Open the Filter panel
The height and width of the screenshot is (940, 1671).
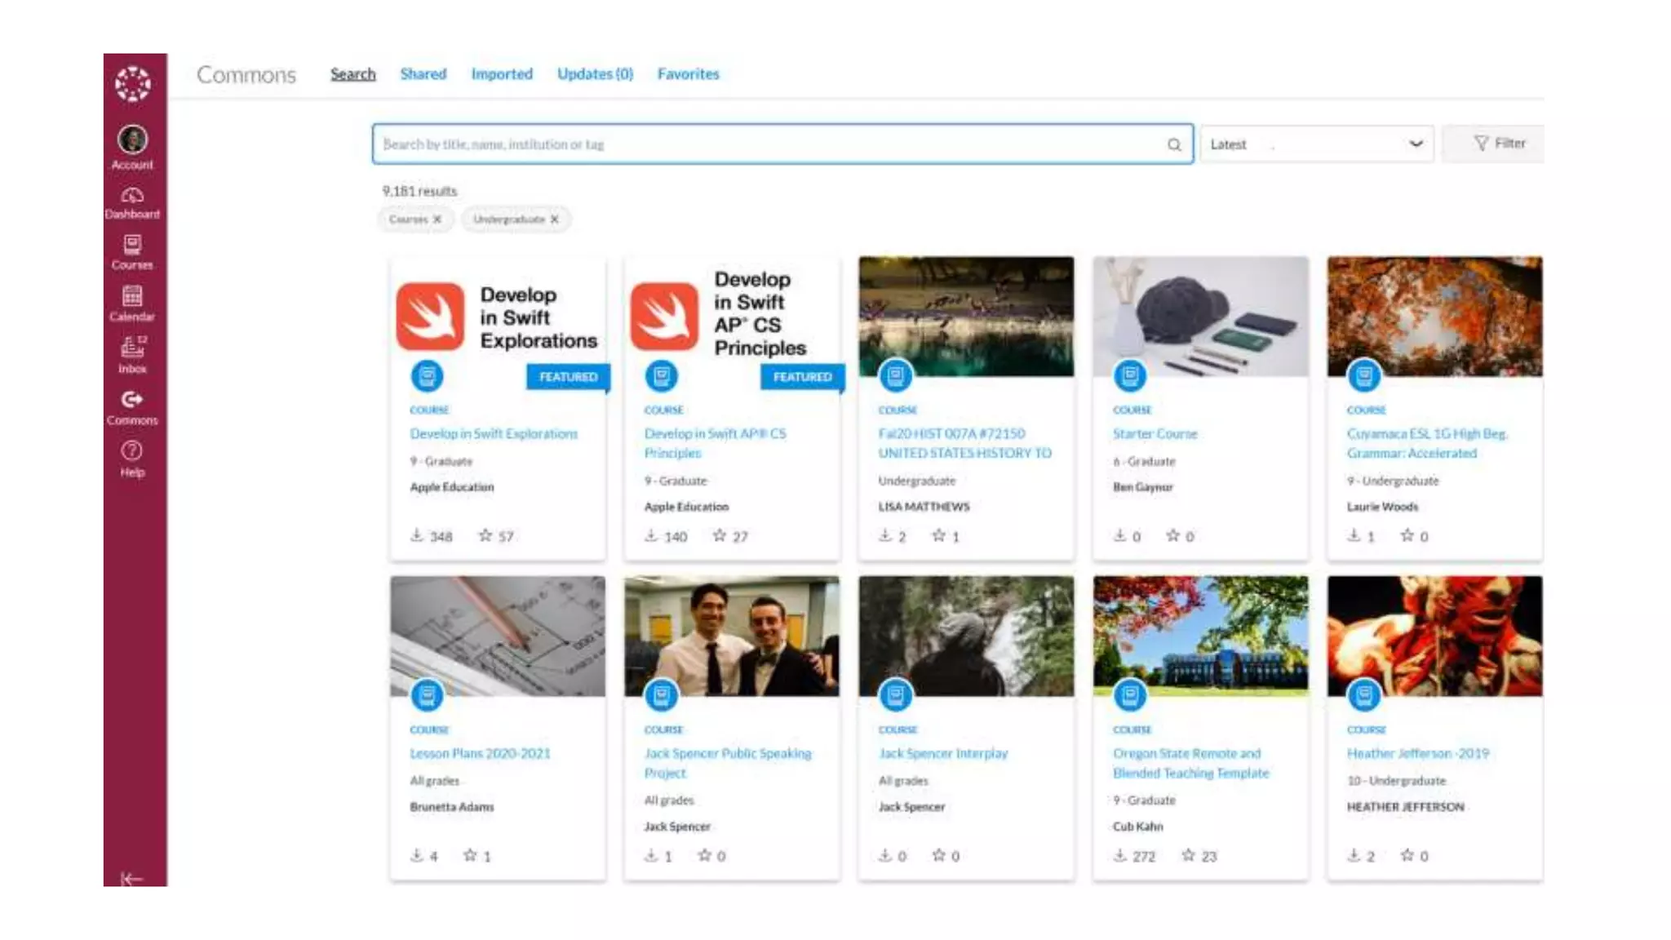[1499, 144]
